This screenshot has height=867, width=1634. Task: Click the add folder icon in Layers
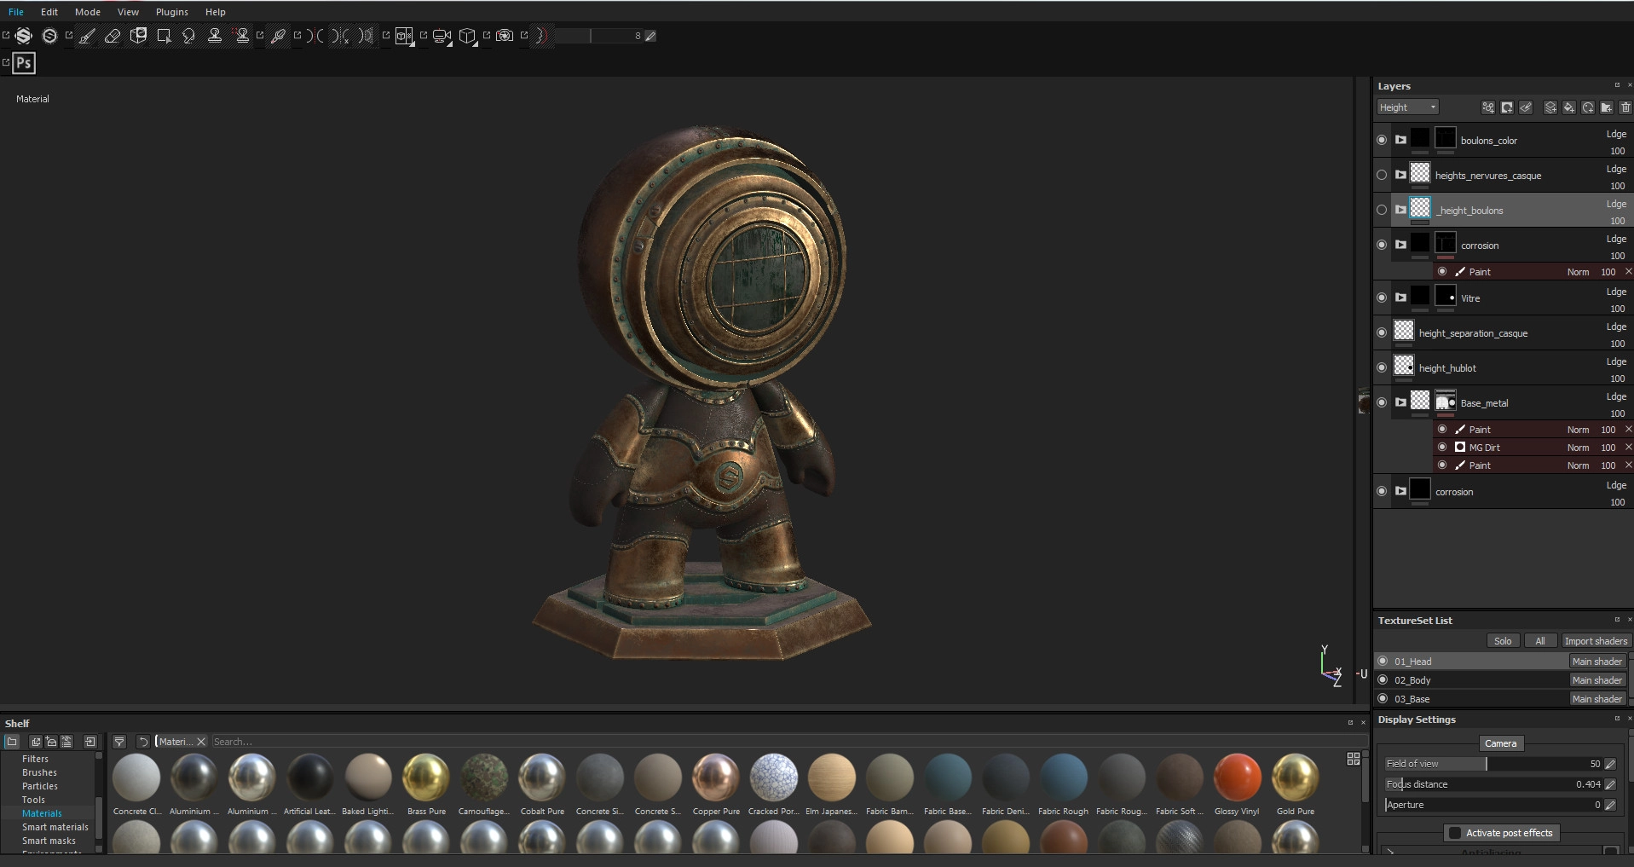point(1606,107)
